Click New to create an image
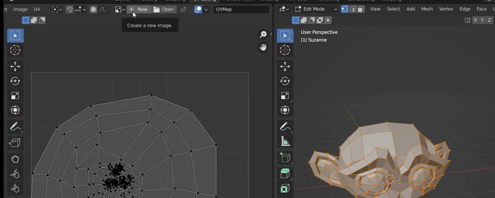Screen dimensions: 495x198 point(139,9)
